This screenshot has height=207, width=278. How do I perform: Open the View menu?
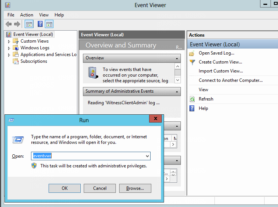click(44, 15)
